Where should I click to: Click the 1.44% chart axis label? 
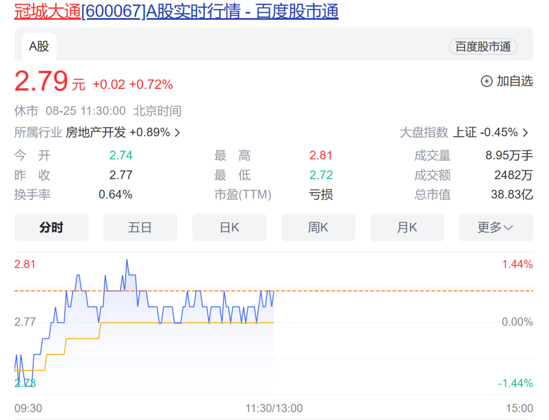pyautogui.click(x=517, y=264)
